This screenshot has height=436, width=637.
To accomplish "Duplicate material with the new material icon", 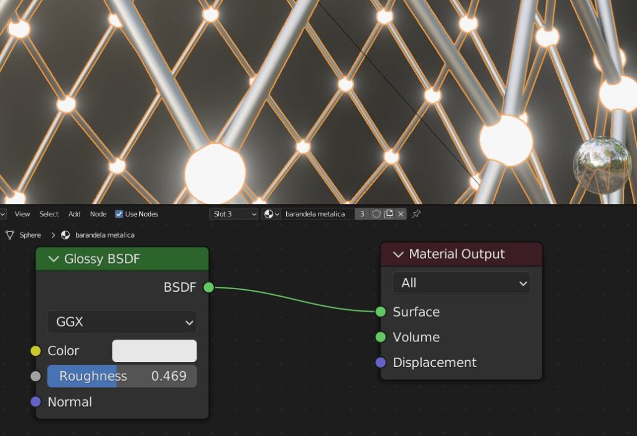I will click(x=389, y=214).
